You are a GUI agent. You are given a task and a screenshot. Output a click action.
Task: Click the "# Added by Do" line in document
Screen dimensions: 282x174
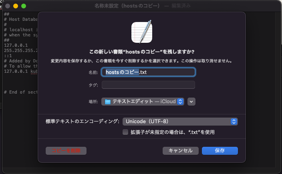[x=21, y=61]
